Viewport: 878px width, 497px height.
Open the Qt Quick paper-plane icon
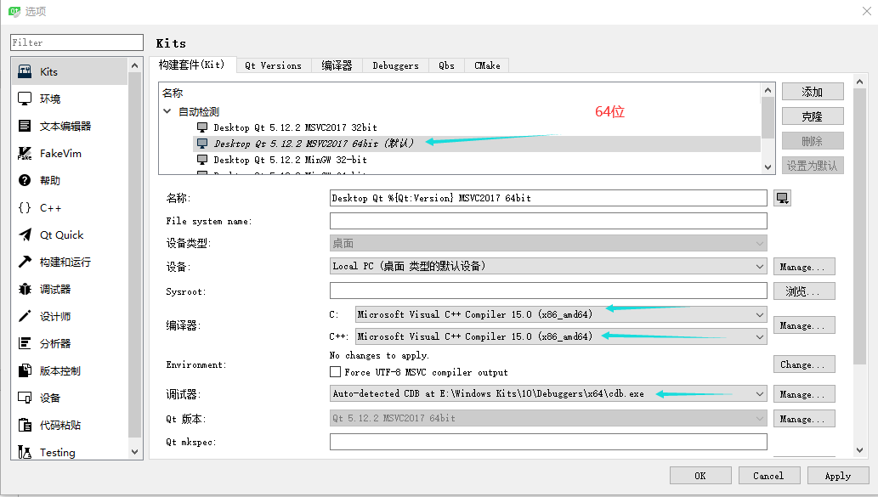click(25, 235)
